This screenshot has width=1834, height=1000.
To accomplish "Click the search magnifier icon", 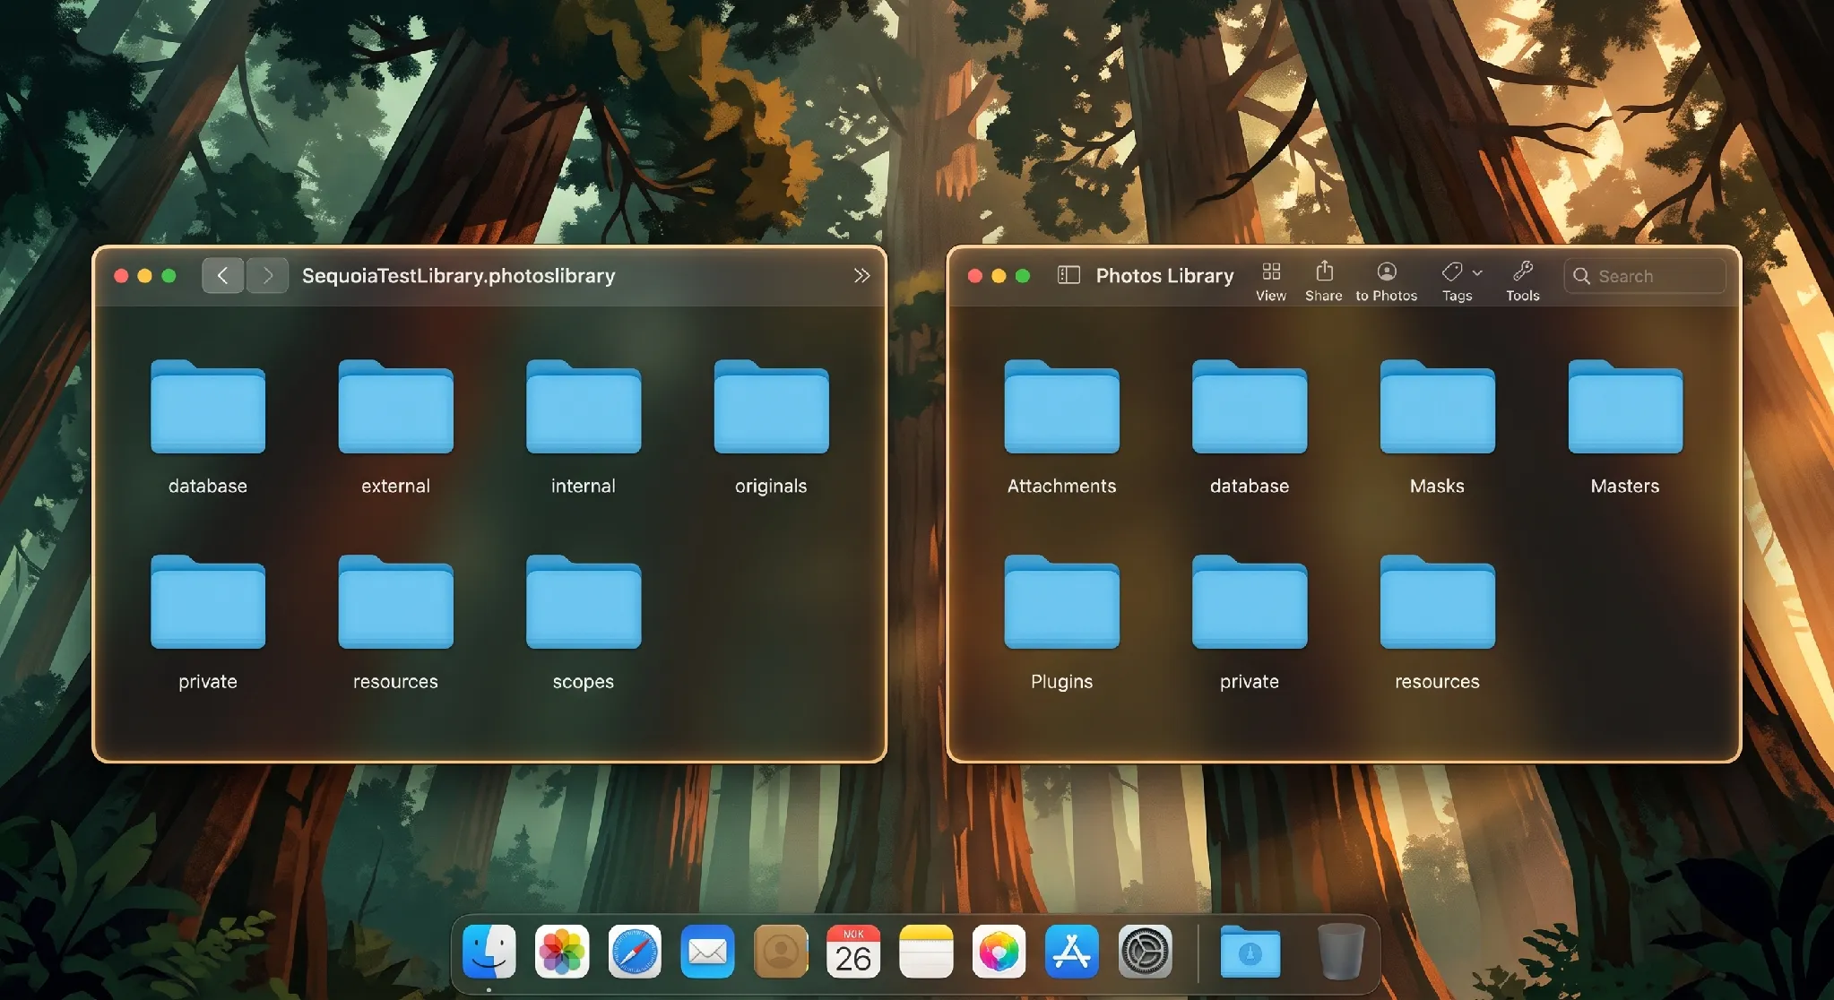I will (x=1582, y=276).
